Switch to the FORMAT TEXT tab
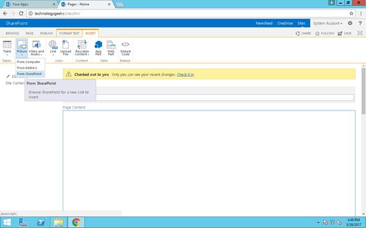 click(69, 33)
